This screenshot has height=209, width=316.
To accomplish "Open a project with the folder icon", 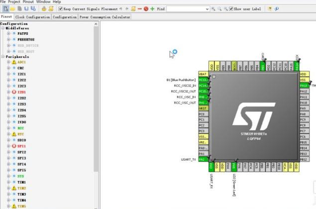I will pyautogui.click(x=12, y=9).
